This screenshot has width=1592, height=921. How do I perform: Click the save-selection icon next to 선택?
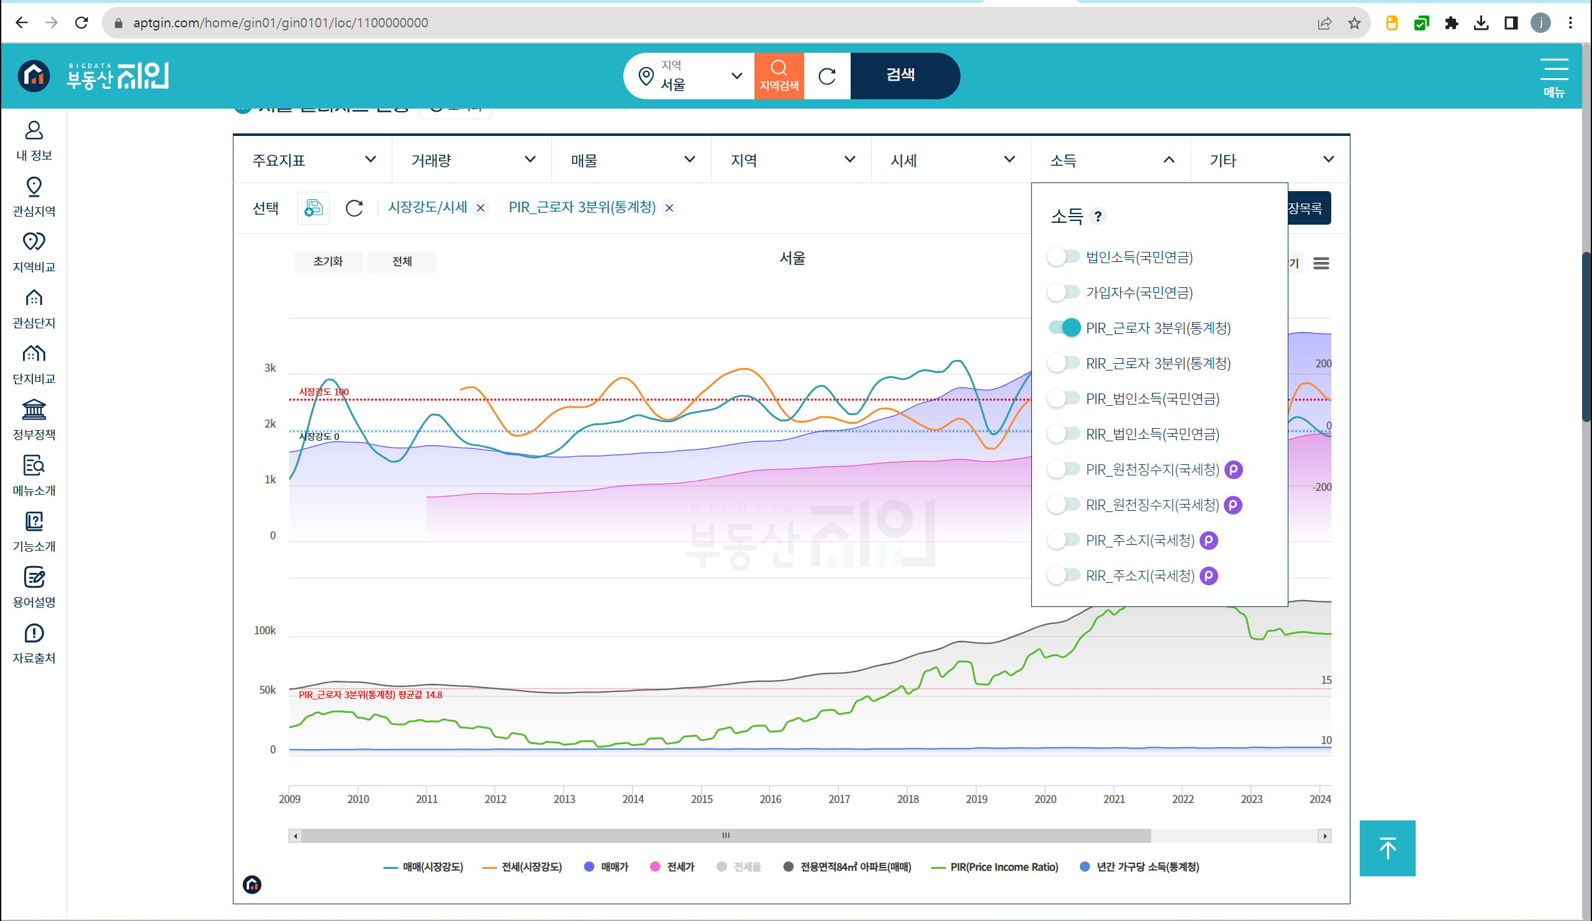[x=314, y=208]
